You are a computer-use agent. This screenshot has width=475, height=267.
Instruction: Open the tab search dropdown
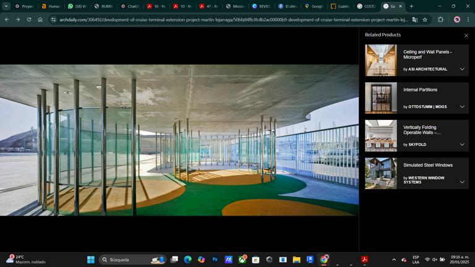click(6, 6)
